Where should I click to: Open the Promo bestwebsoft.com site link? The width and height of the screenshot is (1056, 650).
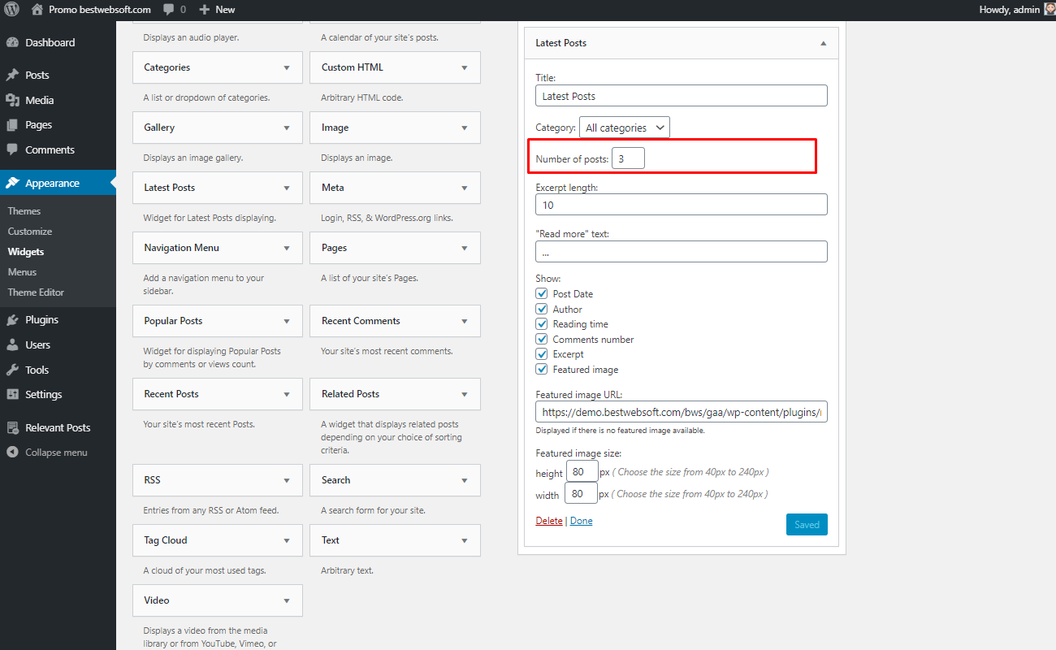click(x=99, y=10)
